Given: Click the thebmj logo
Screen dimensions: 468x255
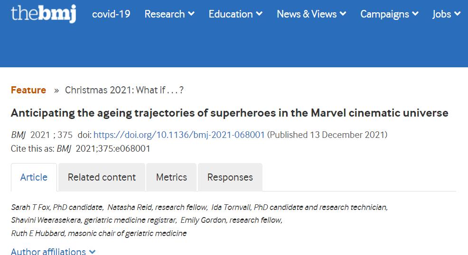Looking at the screenshot, I should (x=44, y=14).
